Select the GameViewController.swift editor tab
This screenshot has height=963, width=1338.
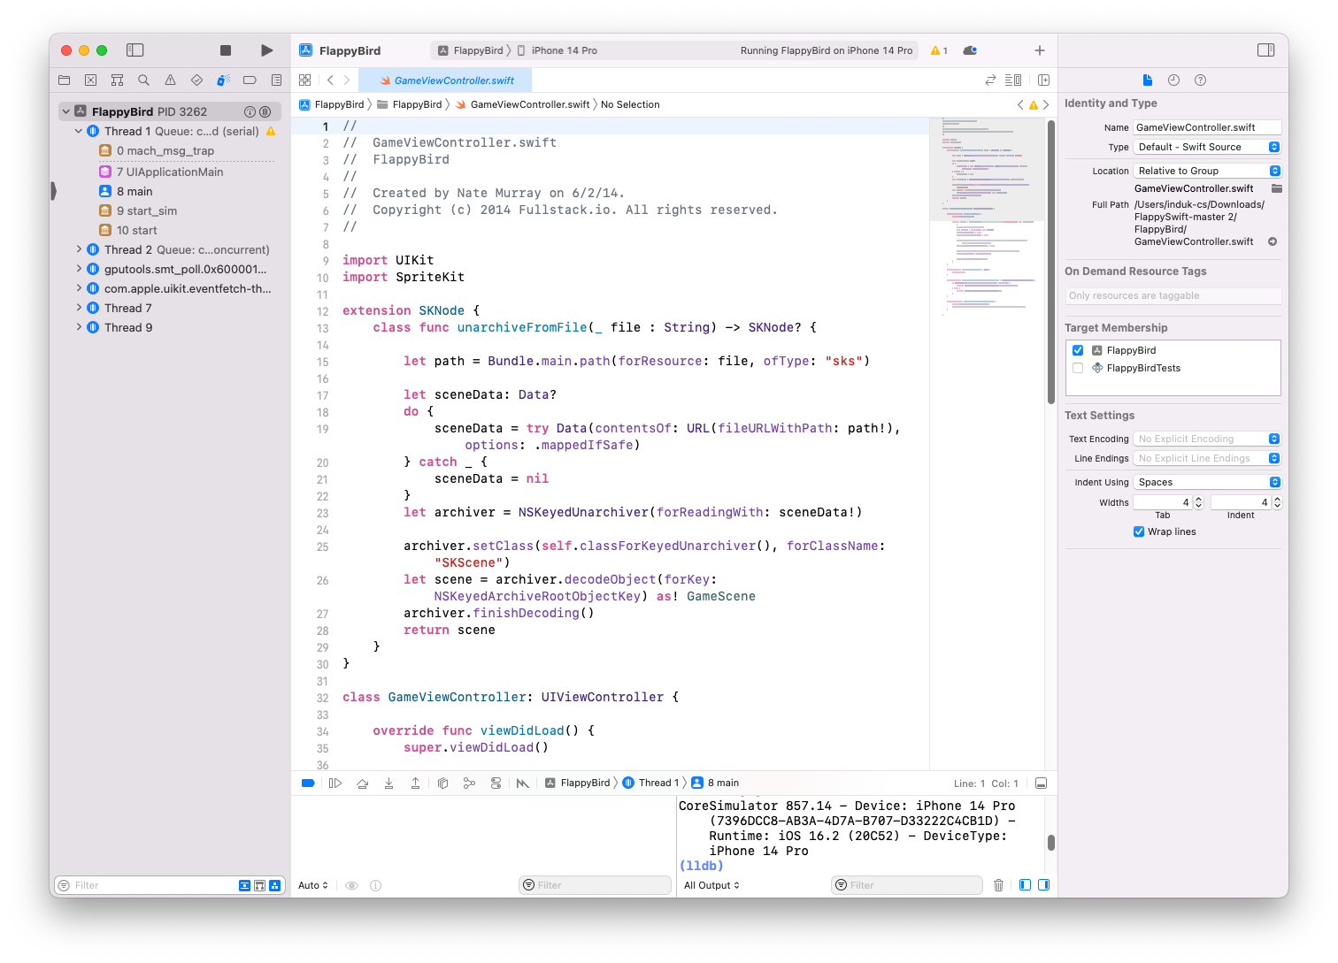click(x=447, y=80)
